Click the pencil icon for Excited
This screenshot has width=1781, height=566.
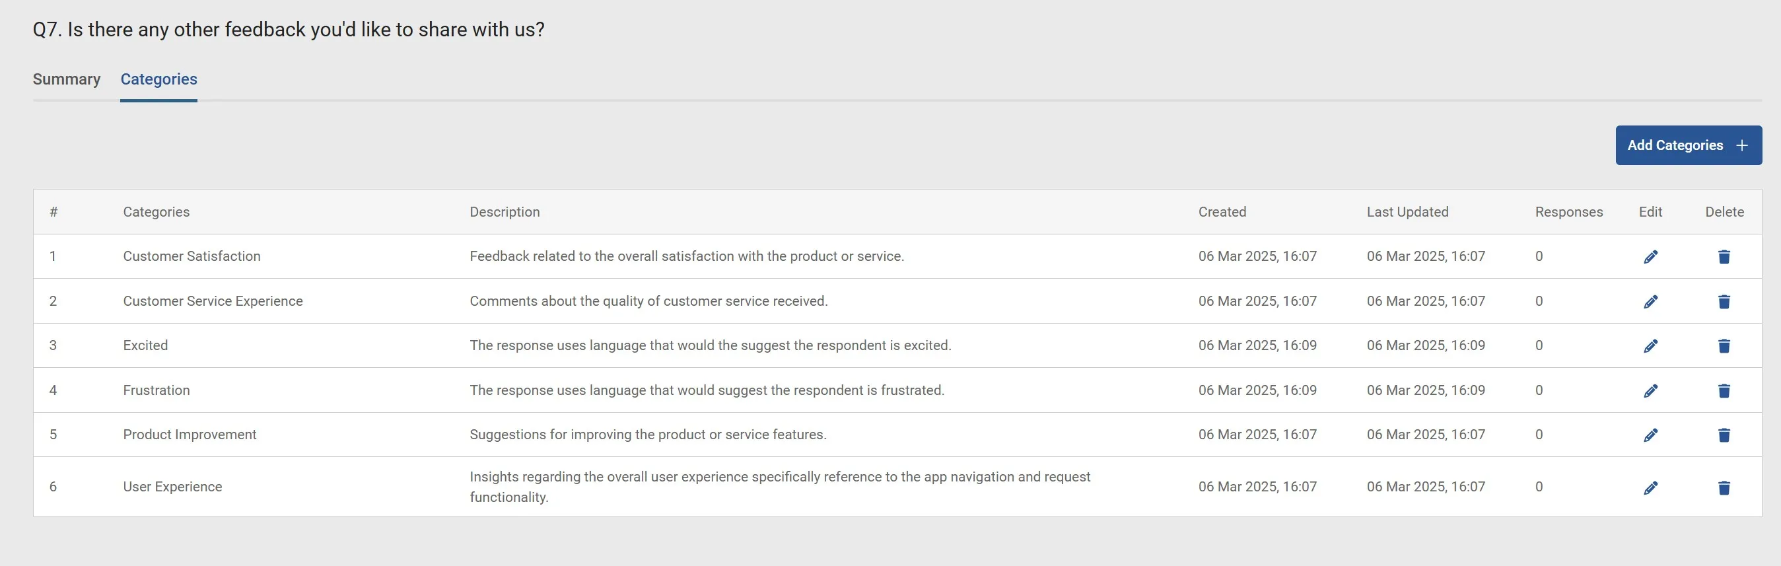point(1650,346)
